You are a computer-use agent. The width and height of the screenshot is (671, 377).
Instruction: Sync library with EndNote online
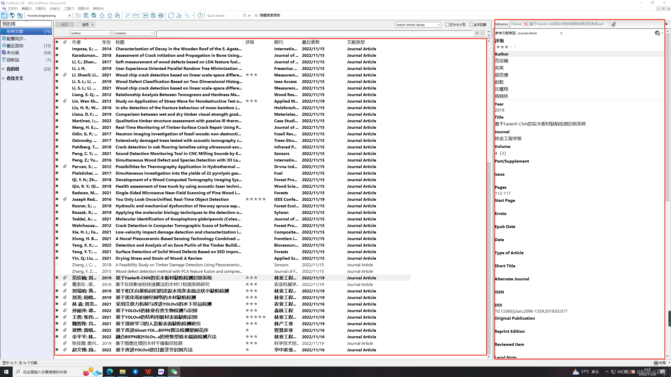click(171, 15)
